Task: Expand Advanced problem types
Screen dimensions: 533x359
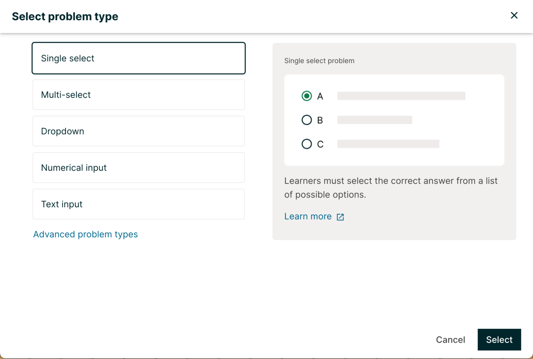Action: pos(85,234)
